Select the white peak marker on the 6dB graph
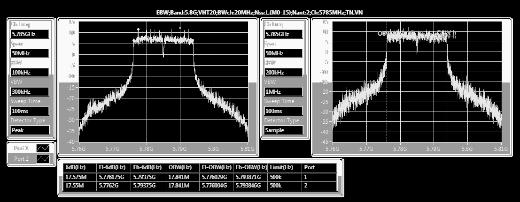The width and height of the screenshot is (520, 202). tap(138, 29)
